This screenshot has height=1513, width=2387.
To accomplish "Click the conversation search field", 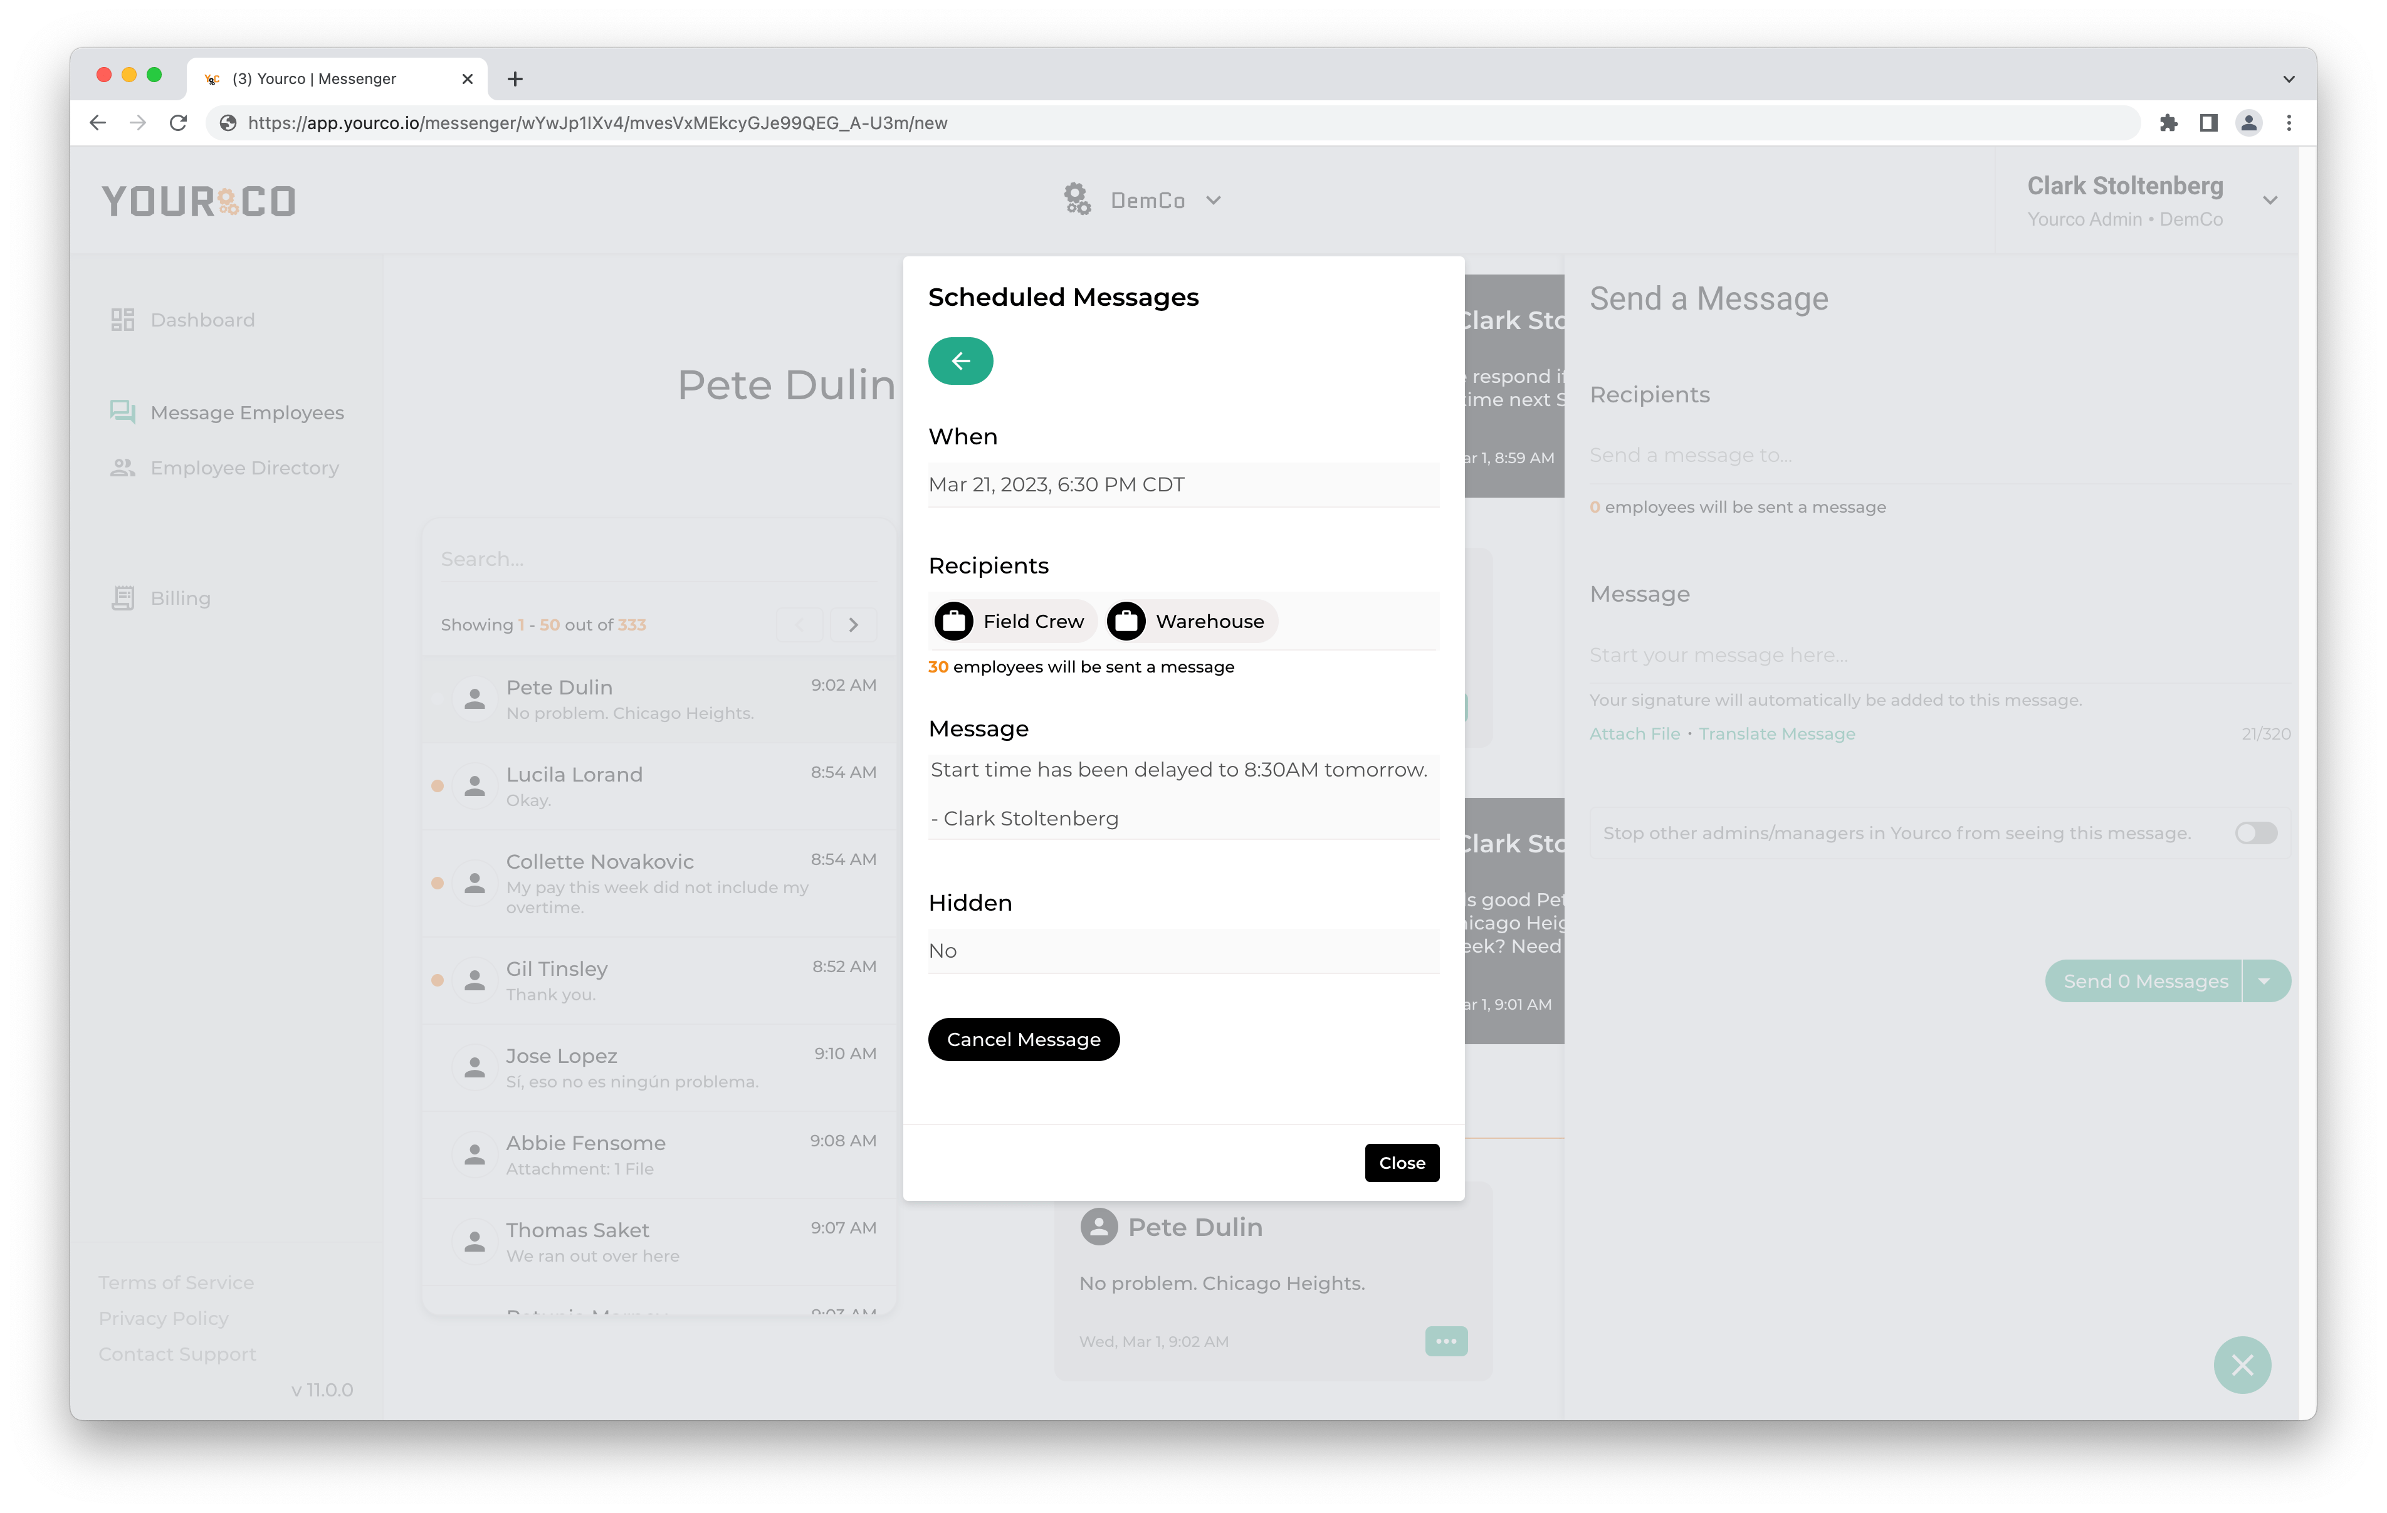I will pos(658,559).
